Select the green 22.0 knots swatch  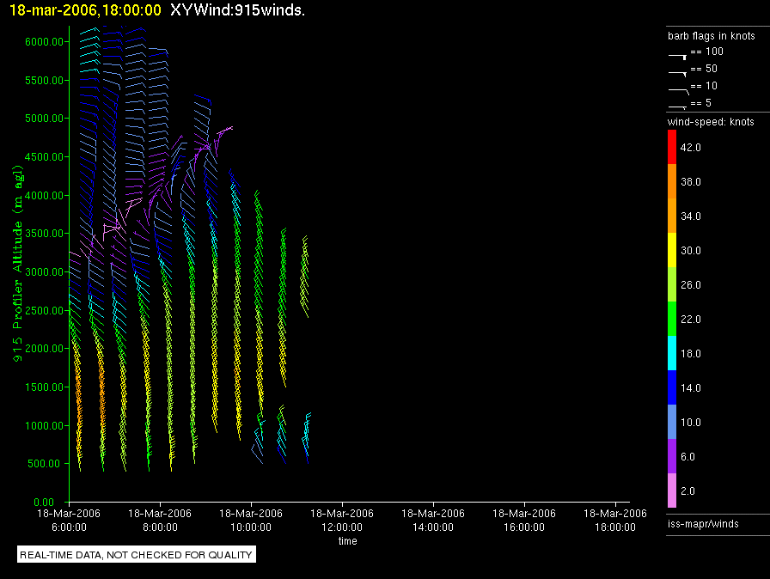tap(672, 319)
